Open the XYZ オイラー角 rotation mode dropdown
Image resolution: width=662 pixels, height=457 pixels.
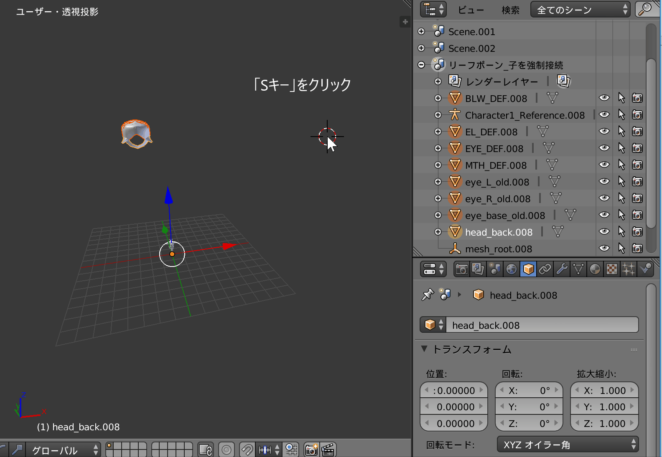pyautogui.click(x=568, y=445)
